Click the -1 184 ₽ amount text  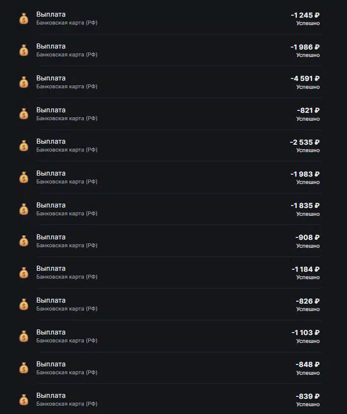(x=306, y=269)
